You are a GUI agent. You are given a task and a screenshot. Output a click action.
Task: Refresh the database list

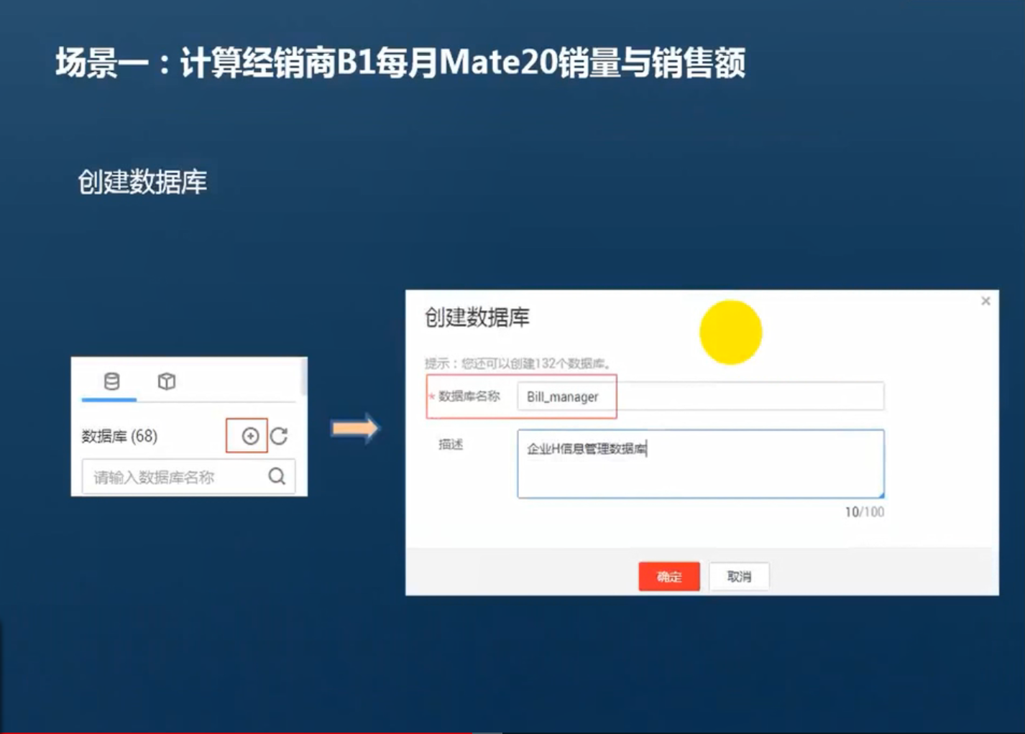[x=279, y=436]
